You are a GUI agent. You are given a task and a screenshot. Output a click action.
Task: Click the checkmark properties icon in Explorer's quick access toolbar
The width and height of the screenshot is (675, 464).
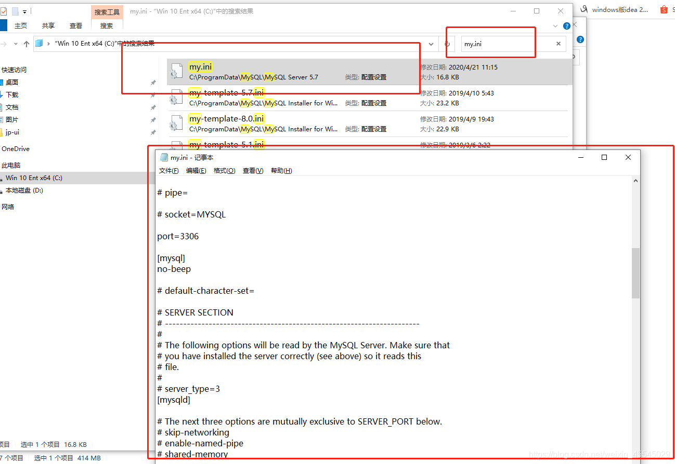[x=4, y=11]
